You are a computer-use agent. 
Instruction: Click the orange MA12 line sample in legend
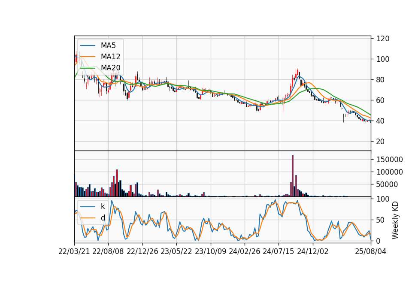tap(88, 57)
